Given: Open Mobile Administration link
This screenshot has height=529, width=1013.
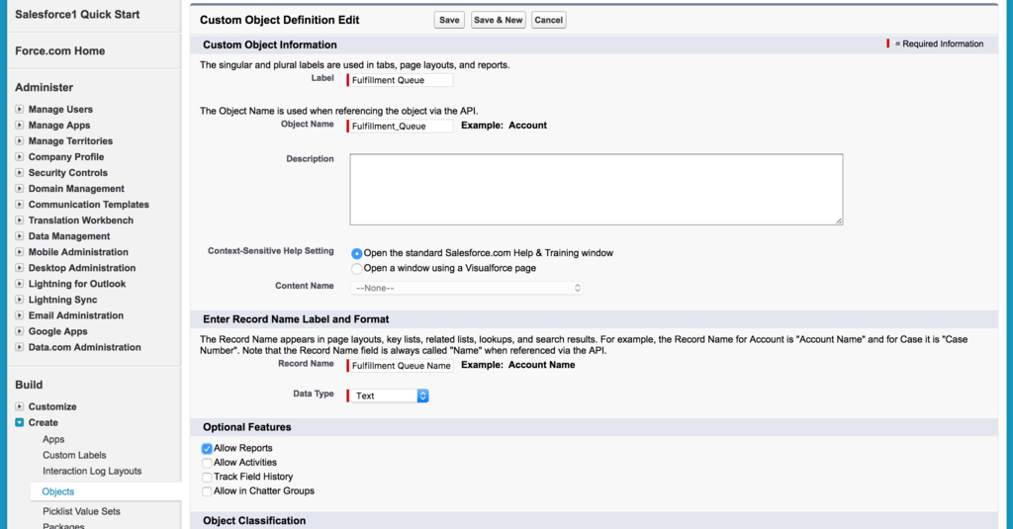Looking at the screenshot, I should [x=78, y=252].
